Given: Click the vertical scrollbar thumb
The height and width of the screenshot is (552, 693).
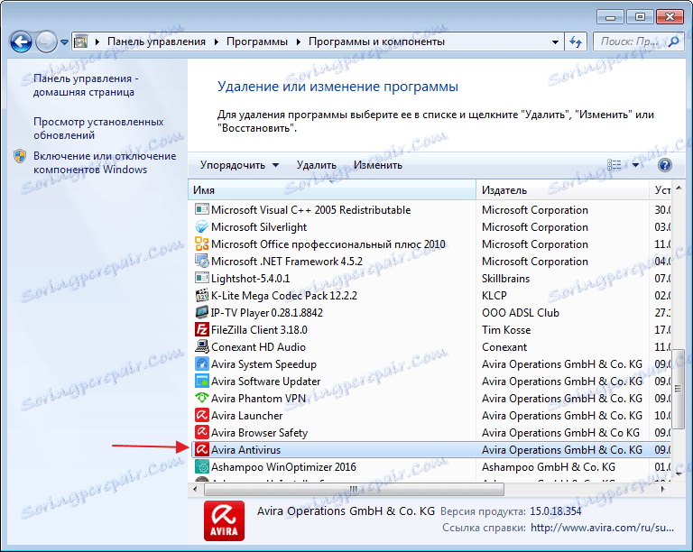Looking at the screenshot, I should (679, 389).
